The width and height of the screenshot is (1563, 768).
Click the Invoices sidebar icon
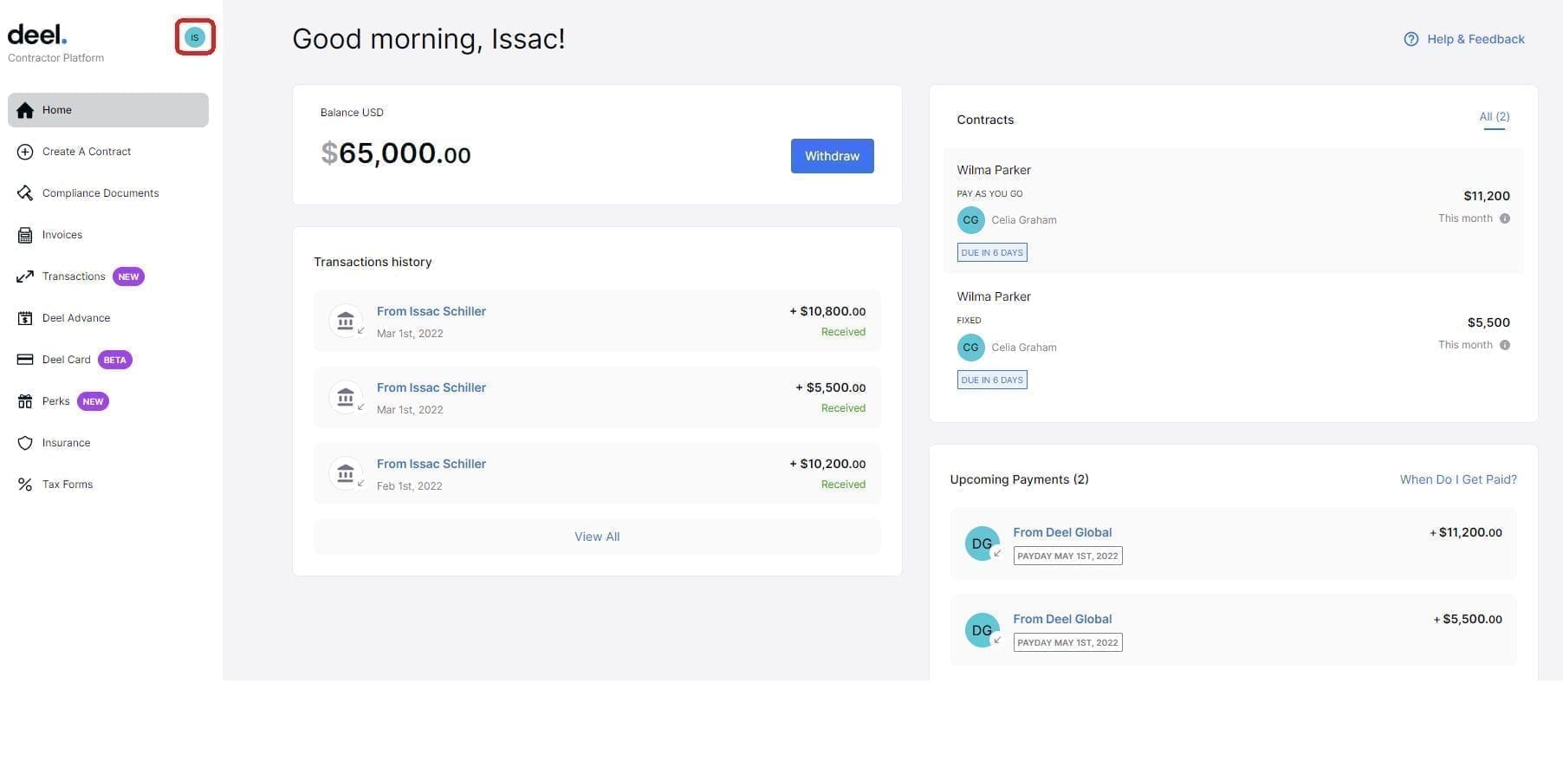click(x=25, y=235)
